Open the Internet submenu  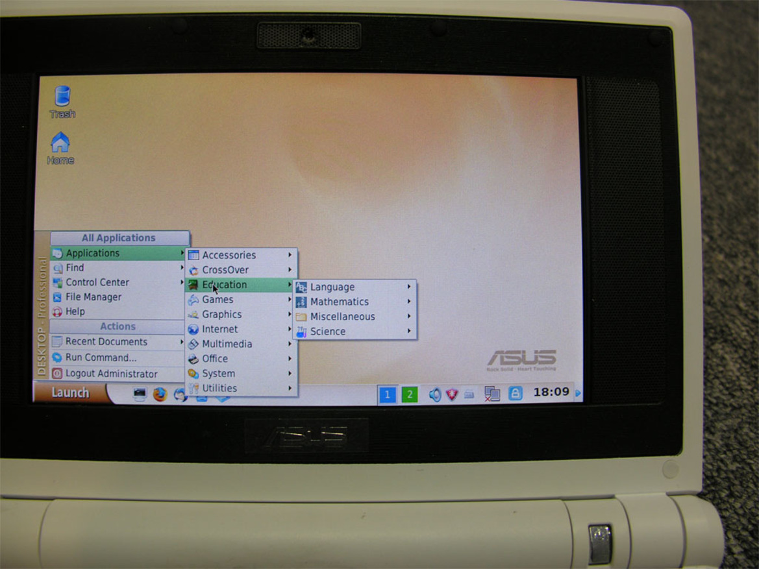[x=242, y=329]
